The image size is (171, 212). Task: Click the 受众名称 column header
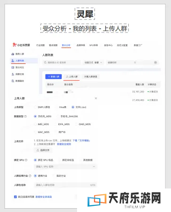(x=69, y=85)
